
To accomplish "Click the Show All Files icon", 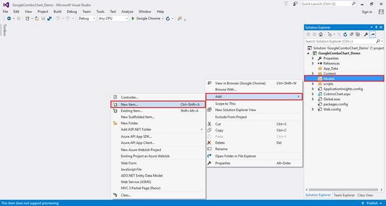I will 358,34.
